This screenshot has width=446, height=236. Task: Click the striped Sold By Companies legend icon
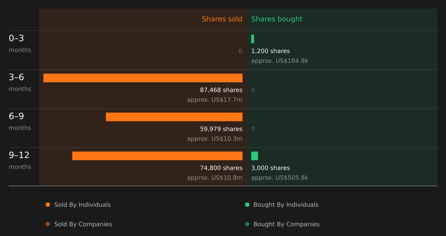[x=48, y=224]
